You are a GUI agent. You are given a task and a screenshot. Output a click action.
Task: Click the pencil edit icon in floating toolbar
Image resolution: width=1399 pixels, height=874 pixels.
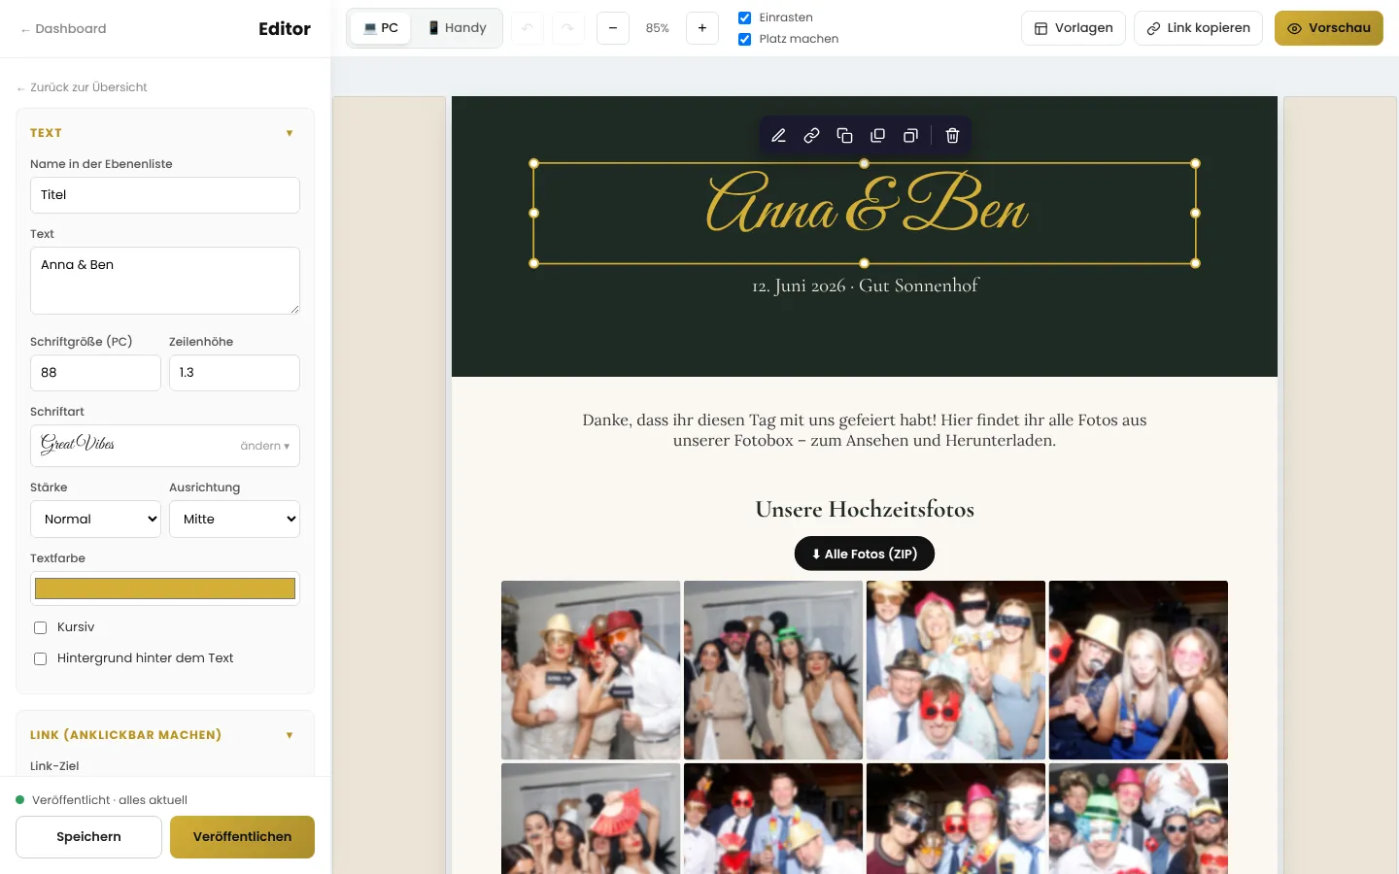coord(778,136)
